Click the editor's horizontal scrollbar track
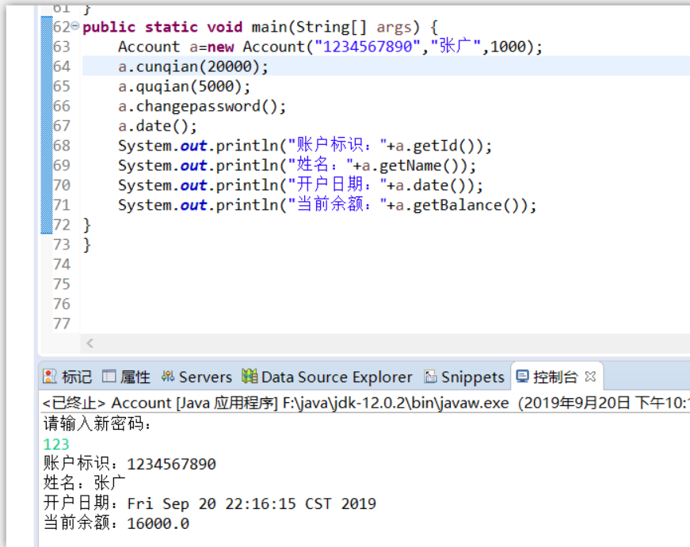Viewport: 690px width, 547px height. point(380,344)
